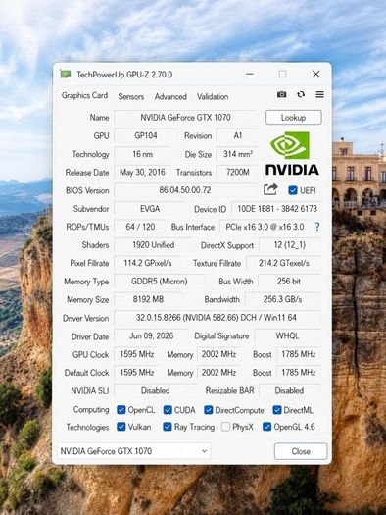Click the Bandwidth 256.3 GB/s field

tap(283, 299)
